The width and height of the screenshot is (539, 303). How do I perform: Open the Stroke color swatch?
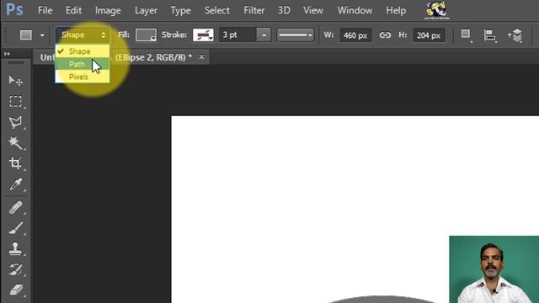pos(203,35)
